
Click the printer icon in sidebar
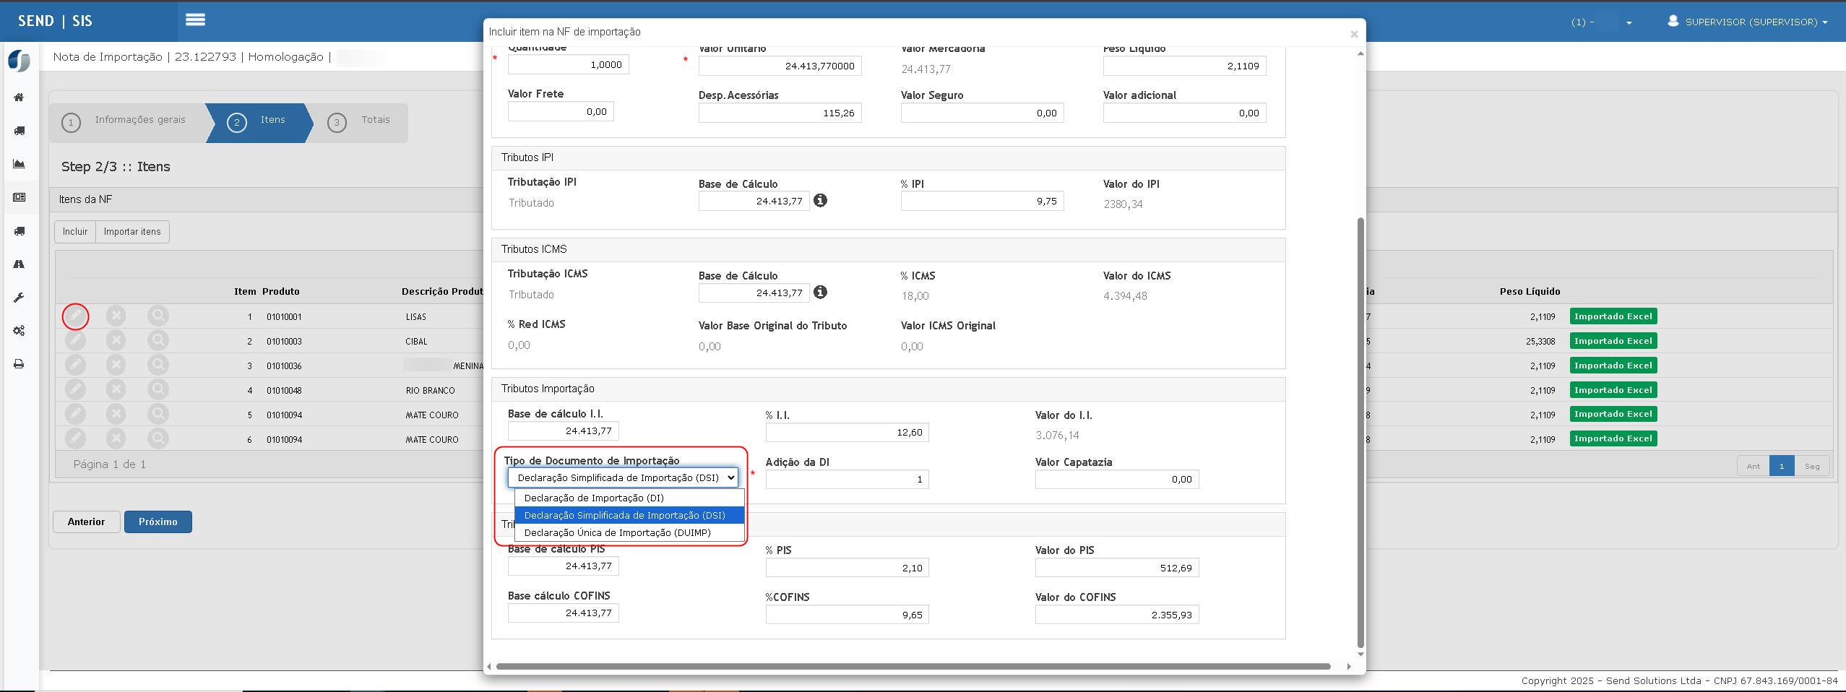(19, 364)
